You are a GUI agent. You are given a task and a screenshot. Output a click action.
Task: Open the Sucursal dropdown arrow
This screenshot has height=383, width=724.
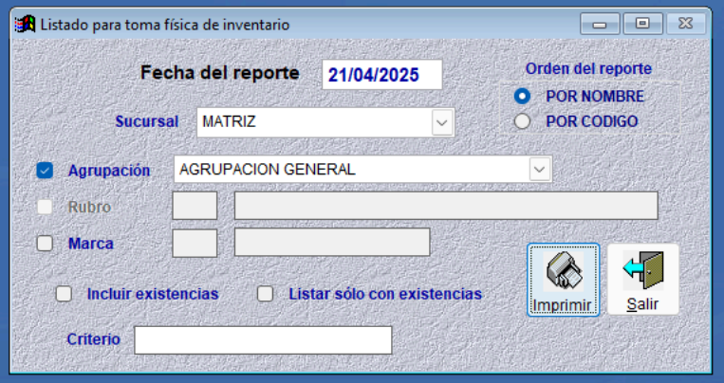tap(442, 122)
